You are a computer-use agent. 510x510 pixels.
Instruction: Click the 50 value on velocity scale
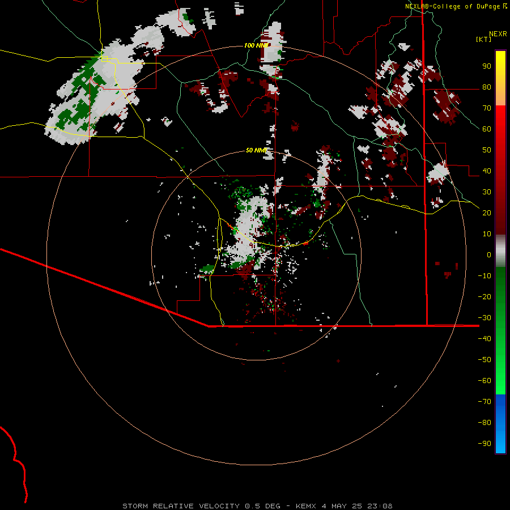click(487, 150)
